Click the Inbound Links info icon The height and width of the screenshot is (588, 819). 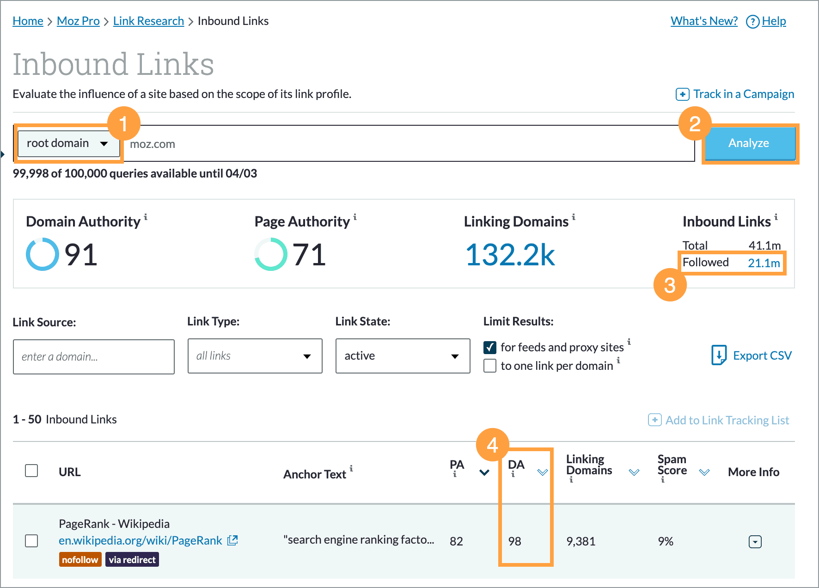[x=776, y=217]
